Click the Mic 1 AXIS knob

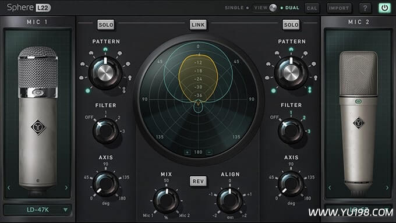coord(105,184)
